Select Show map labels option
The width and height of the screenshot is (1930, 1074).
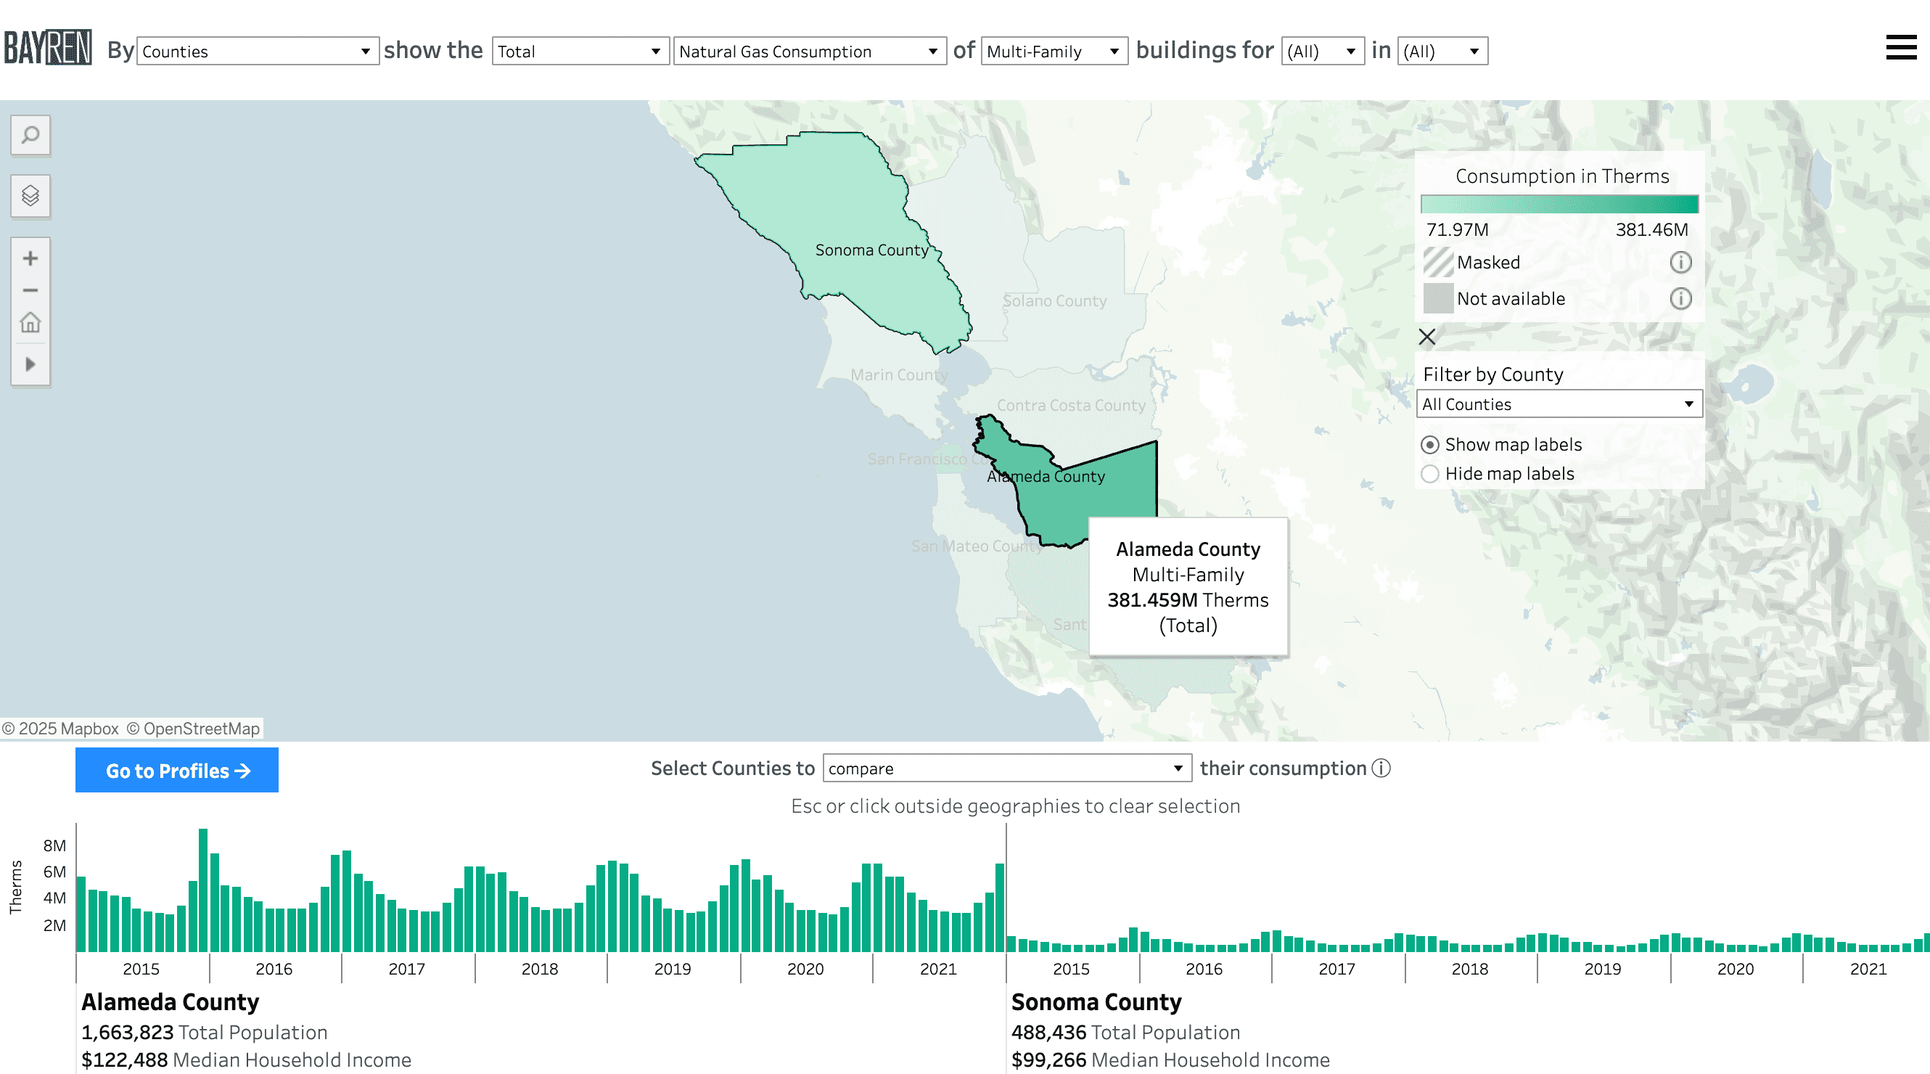click(1501, 444)
